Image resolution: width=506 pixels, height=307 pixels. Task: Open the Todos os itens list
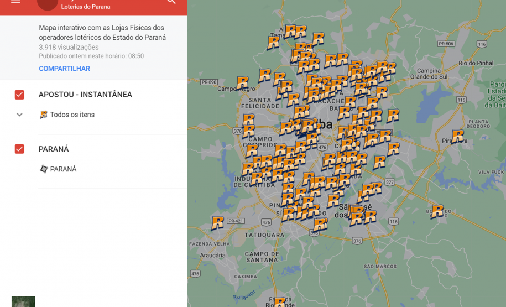tap(72, 115)
